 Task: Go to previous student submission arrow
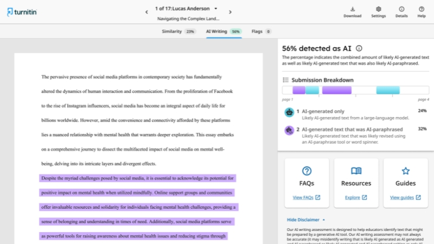click(146, 12)
